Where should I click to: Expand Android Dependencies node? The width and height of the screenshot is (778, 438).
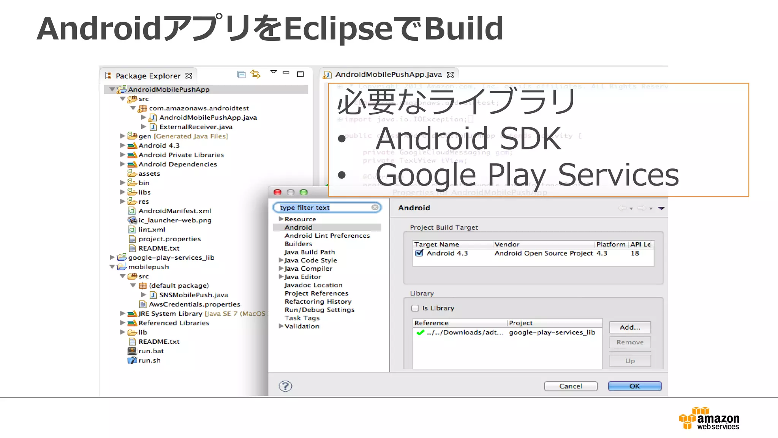click(x=122, y=164)
